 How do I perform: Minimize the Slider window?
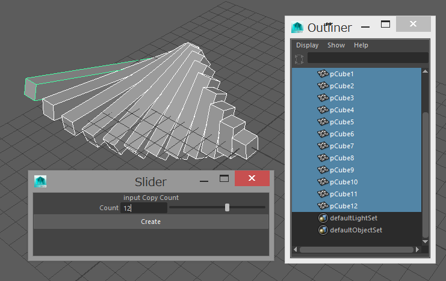(204, 181)
